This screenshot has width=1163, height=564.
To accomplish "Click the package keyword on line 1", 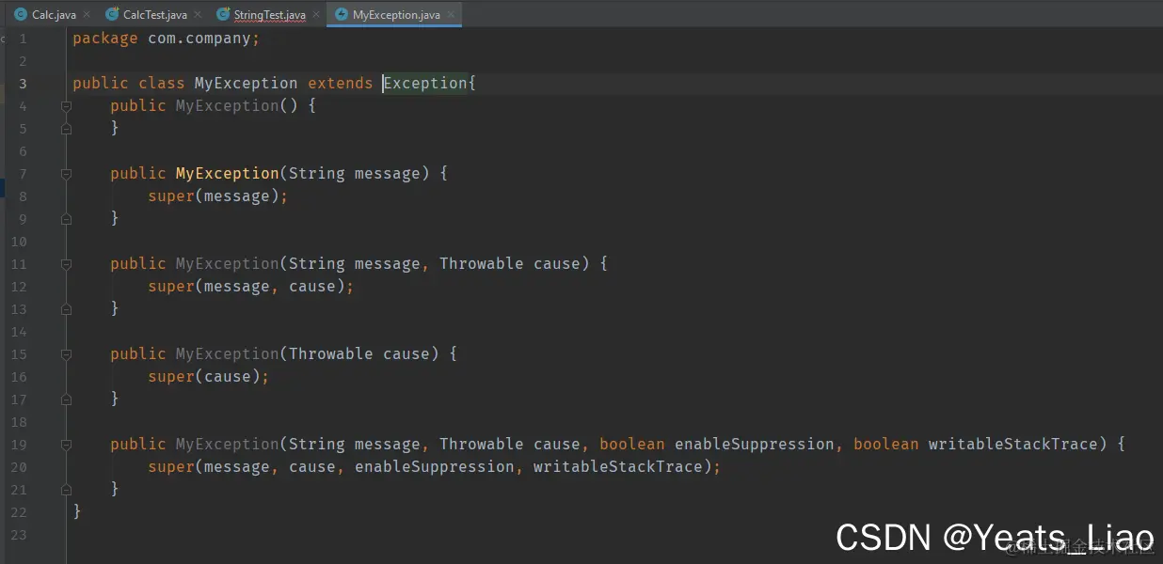I will (105, 39).
